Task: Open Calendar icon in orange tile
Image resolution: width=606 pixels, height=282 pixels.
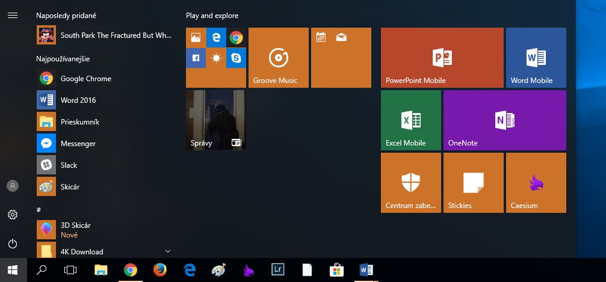Action: (x=321, y=37)
